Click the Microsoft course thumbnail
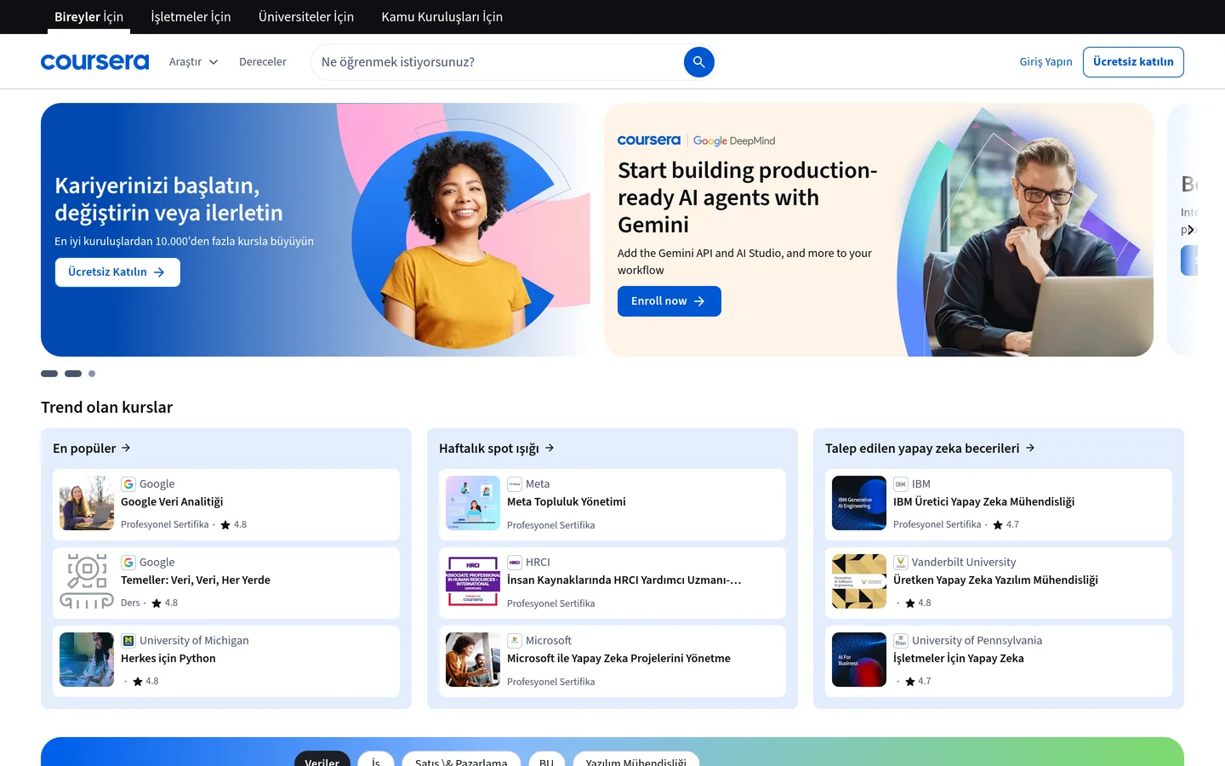1225x766 pixels. (473, 660)
